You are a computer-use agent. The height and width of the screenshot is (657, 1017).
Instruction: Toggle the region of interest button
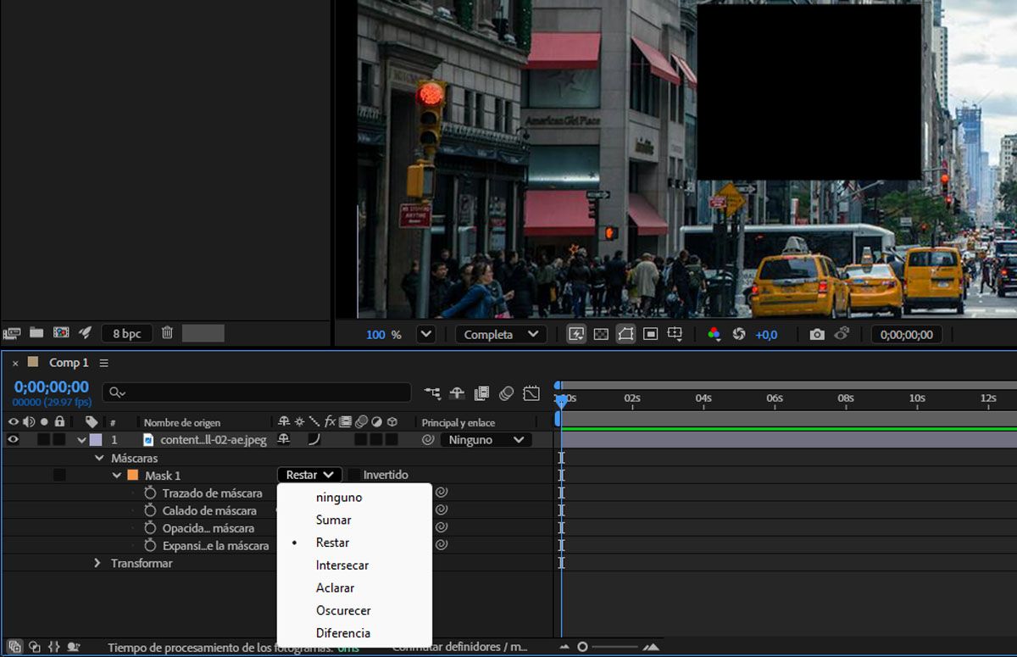(650, 334)
